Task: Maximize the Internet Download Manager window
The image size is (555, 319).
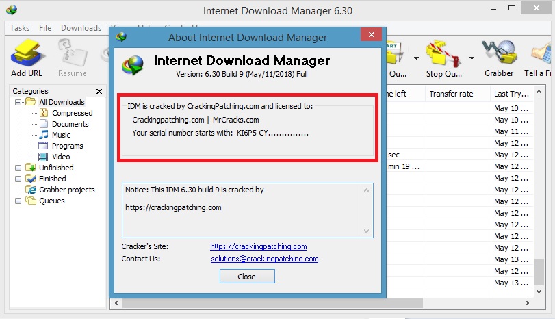Action: (512, 8)
